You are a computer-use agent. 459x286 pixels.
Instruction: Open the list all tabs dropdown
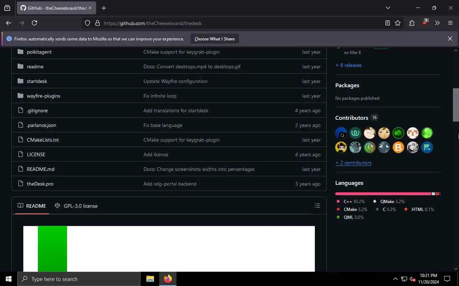coord(388,8)
